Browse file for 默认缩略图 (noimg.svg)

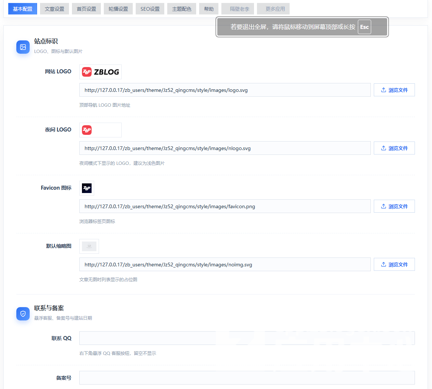pyautogui.click(x=394, y=265)
